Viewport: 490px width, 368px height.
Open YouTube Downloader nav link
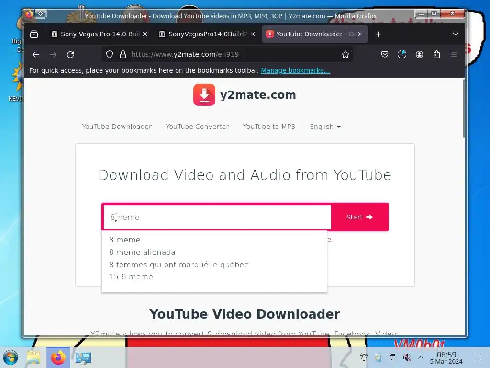pyautogui.click(x=117, y=126)
